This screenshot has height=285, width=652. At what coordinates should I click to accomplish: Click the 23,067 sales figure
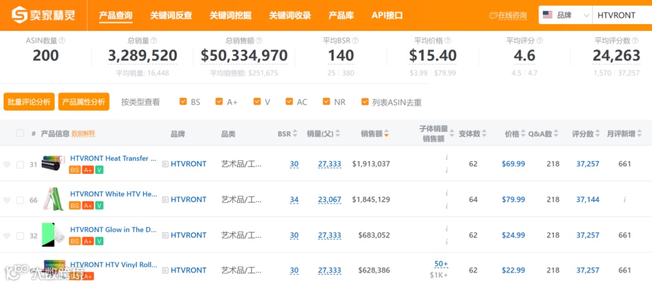(x=330, y=200)
